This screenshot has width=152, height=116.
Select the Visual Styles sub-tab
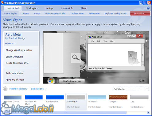pyautogui.click(x=10, y=14)
